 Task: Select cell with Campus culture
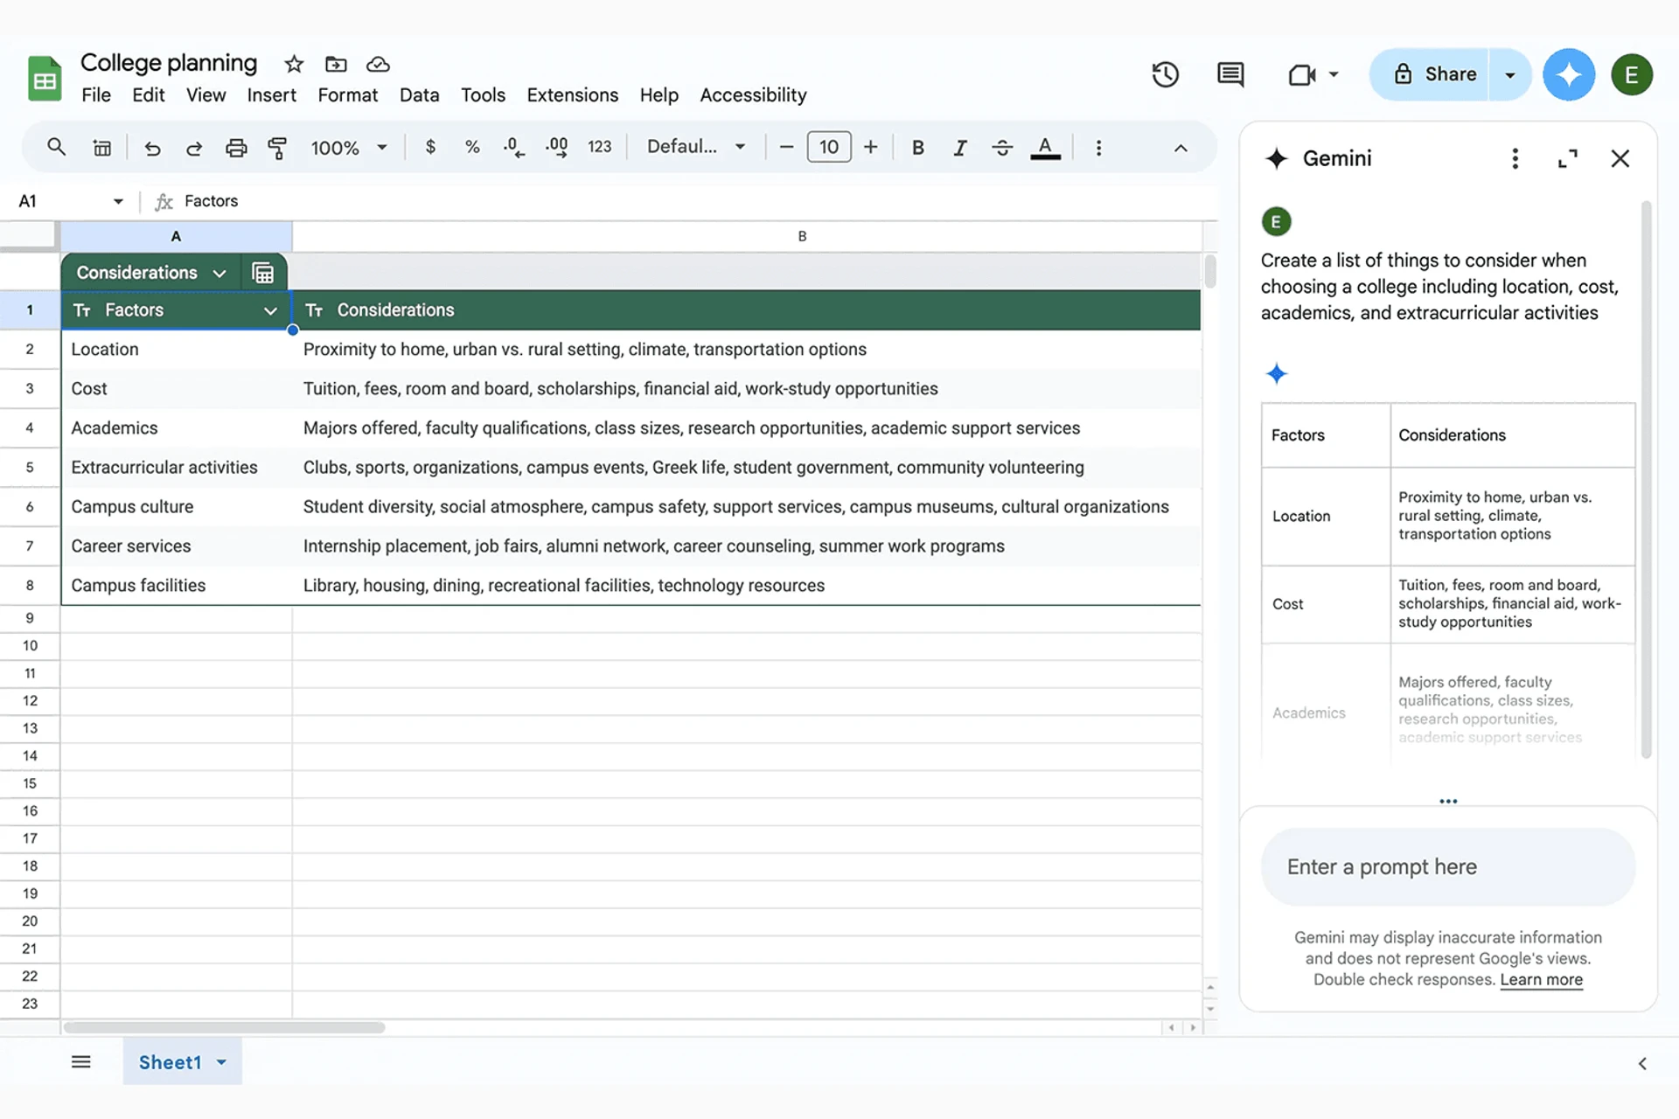point(177,507)
